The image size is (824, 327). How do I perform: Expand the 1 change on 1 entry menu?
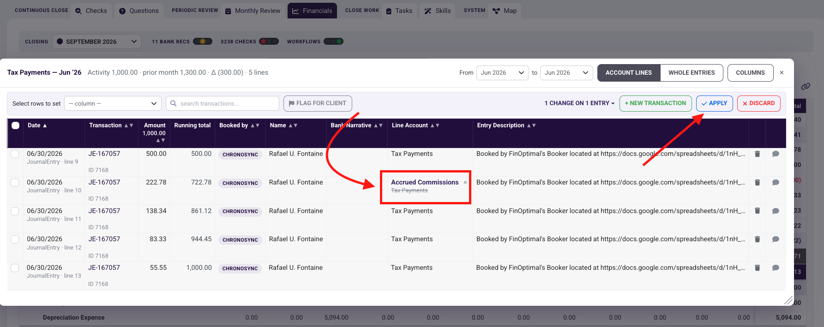(579, 103)
